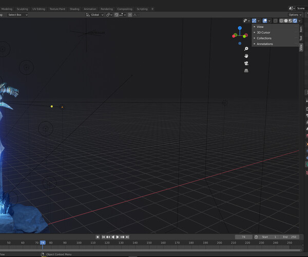Click frame 150 on the timeline ruler
308x257 pixels.
point(149,243)
